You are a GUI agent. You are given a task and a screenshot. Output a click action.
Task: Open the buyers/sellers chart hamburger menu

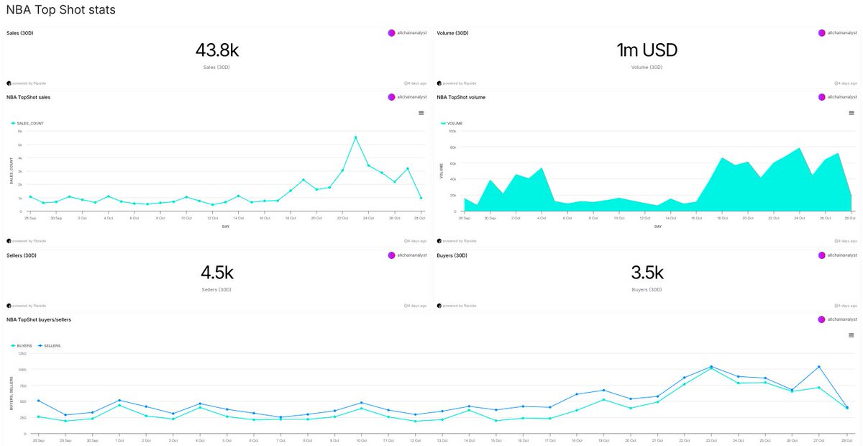[851, 334]
